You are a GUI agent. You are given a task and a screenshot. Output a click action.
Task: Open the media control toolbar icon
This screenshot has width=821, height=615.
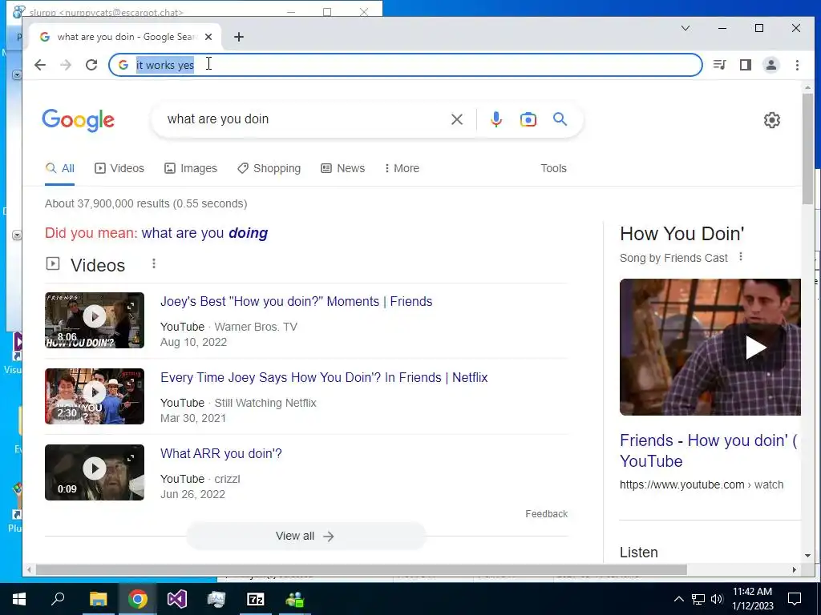coord(719,65)
